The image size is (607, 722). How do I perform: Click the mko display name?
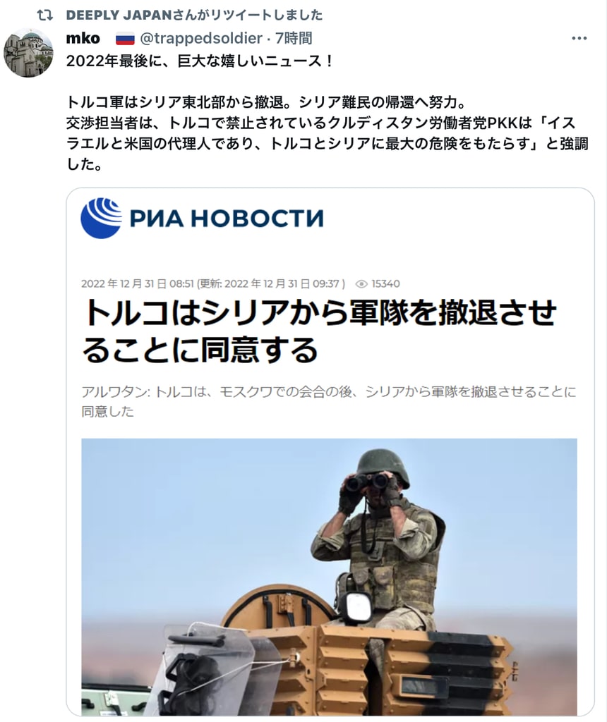[83, 38]
